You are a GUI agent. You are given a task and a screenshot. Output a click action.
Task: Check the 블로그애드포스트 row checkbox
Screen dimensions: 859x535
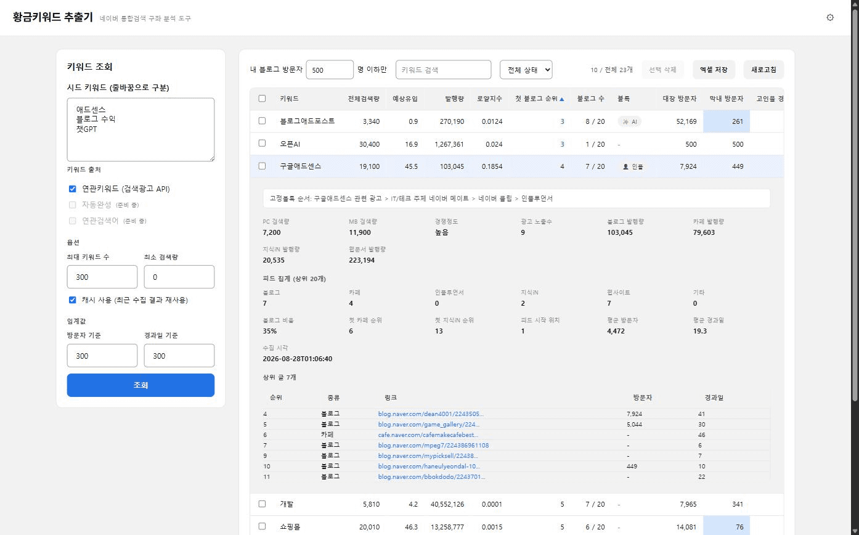[x=262, y=121]
